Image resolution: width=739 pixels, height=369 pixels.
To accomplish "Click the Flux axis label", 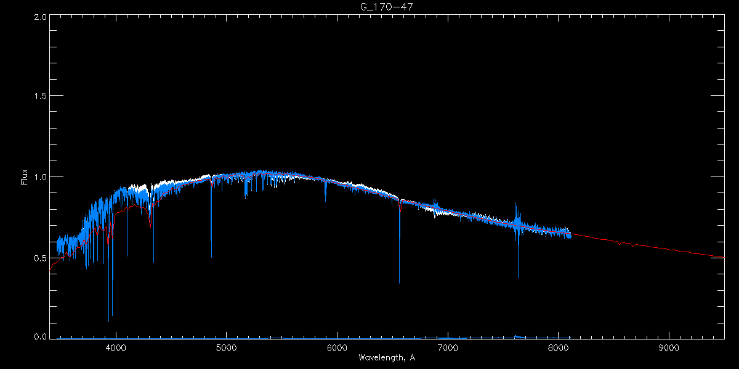I will click(x=24, y=177).
